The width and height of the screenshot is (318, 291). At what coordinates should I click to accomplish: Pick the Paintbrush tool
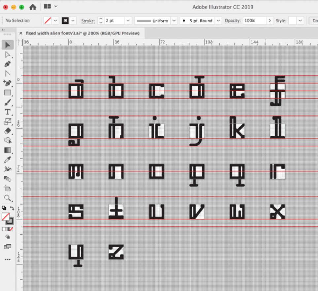[8, 102]
